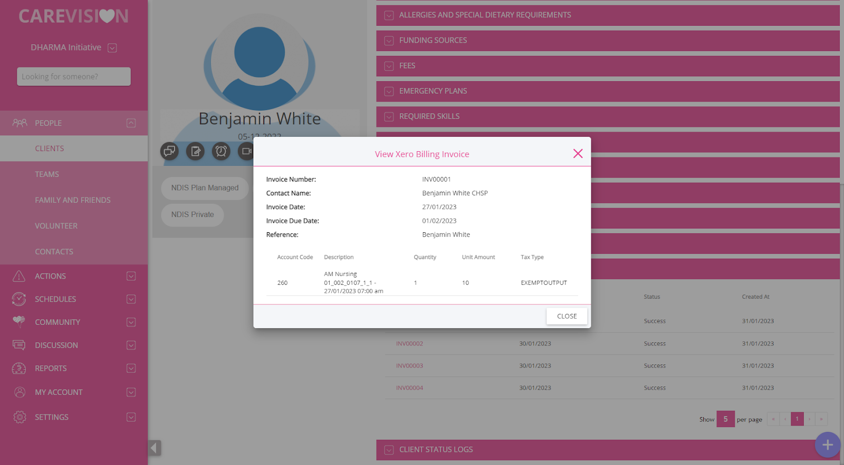Click the first page pagination arrow

point(773,419)
